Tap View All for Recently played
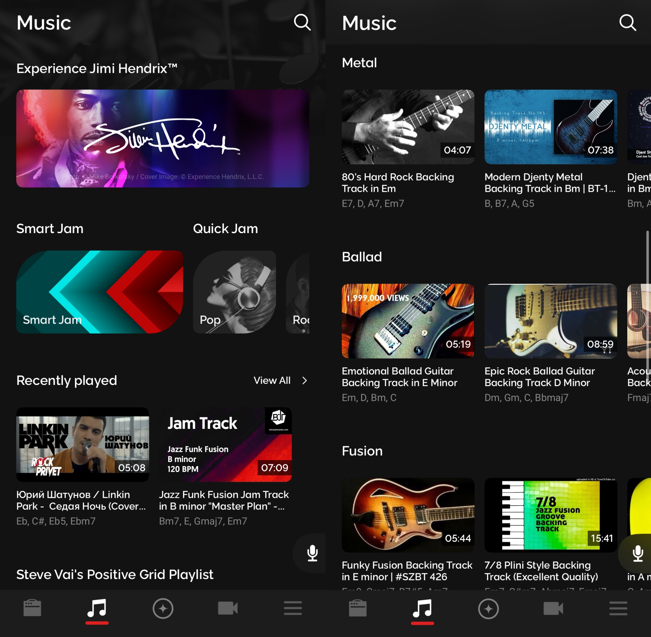651x637 pixels. click(x=272, y=381)
